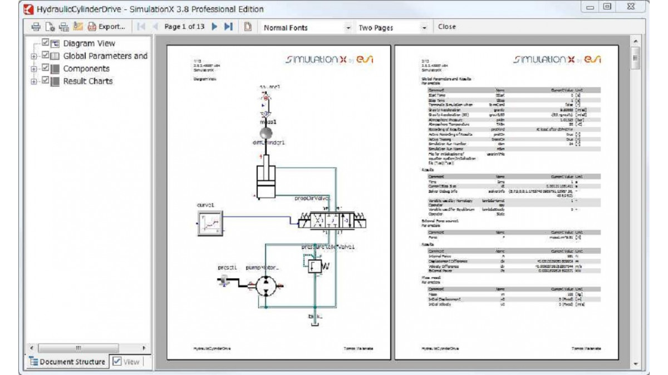Click the pumpMotor symbol in the diagram
This screenshot has width=668, height=375.
click(x=267, y=286)
